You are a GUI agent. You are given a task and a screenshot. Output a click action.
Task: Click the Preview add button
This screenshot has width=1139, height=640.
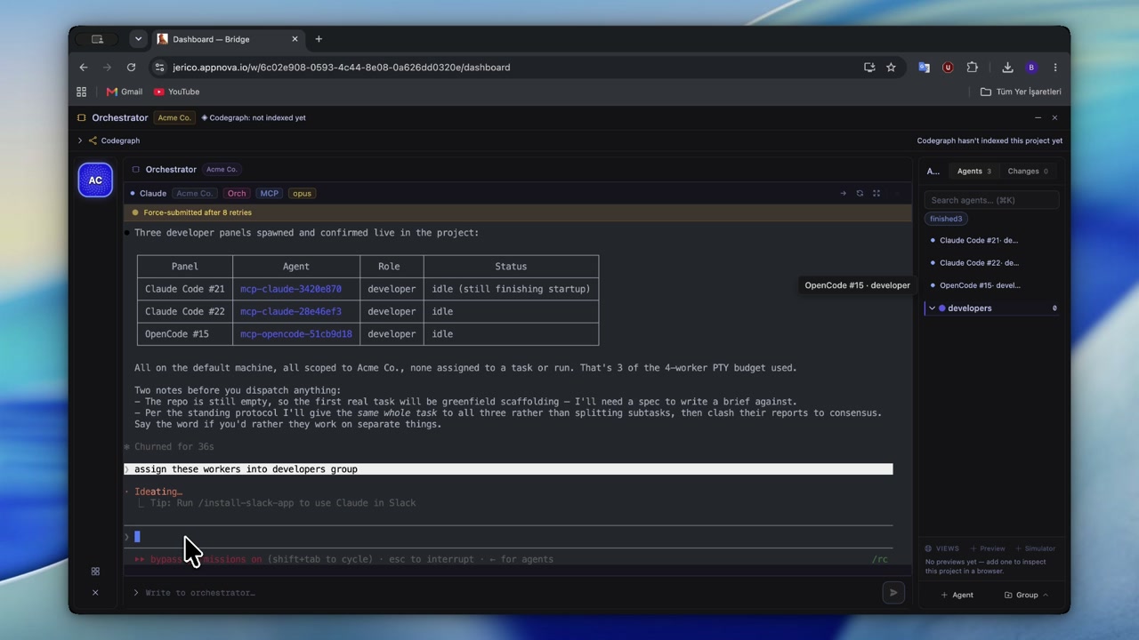pyautogui.click(x=988, y=548)
